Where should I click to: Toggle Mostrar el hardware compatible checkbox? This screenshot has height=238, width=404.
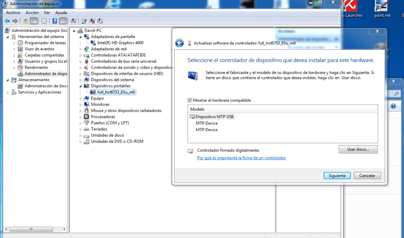click(x=190, y=100)
